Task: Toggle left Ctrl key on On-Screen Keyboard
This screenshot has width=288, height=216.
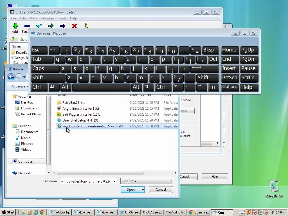Action: tap(39, 87)
